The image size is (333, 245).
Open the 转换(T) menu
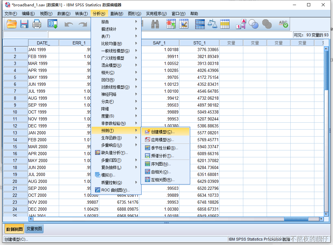pos(82,14)
